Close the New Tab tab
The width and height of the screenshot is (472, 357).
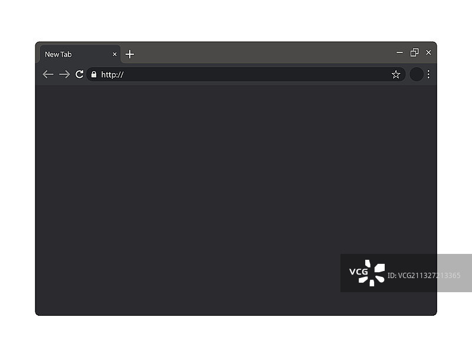114,54
